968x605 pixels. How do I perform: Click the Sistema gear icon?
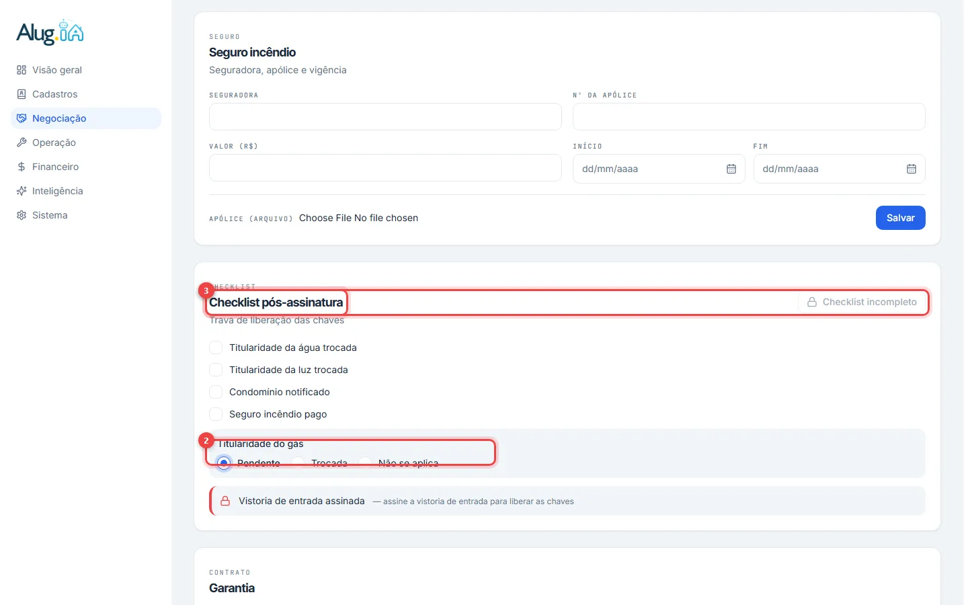tap(22, 215)
